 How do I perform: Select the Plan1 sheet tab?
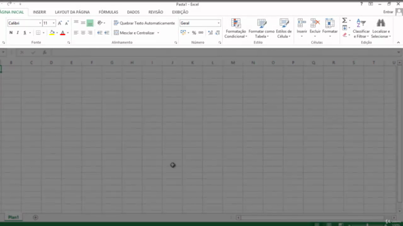[13, 217]
